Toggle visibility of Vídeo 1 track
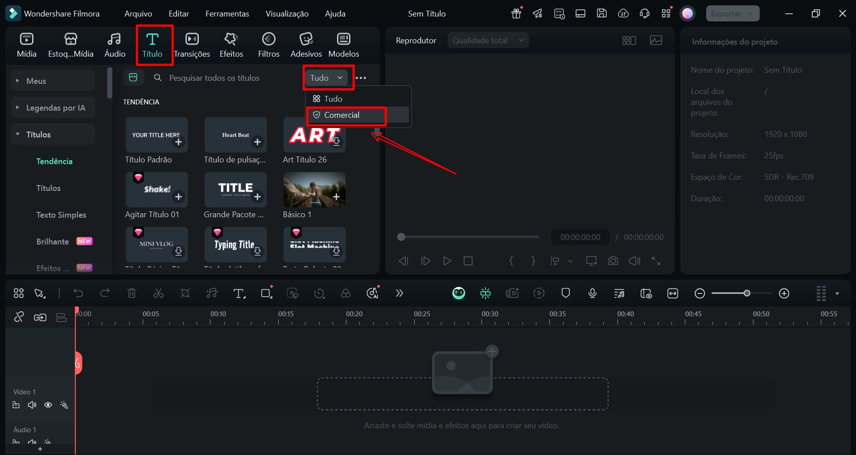The width and height of the screenshot is (856, 455). pos(48,405)
